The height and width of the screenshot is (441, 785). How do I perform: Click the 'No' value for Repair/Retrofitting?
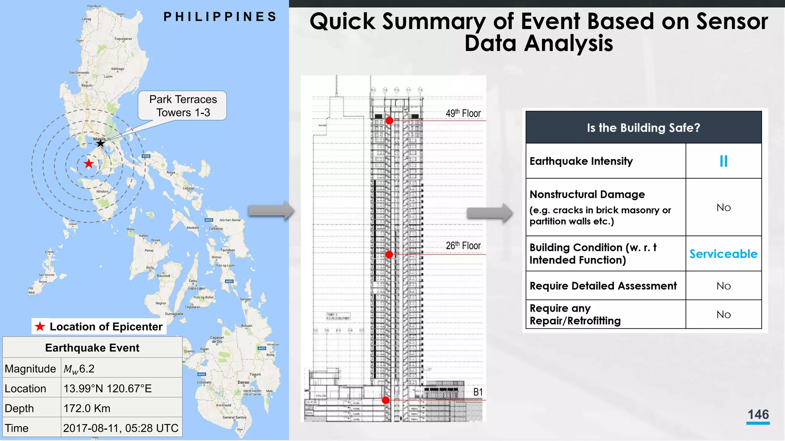(x=723, y=315)
